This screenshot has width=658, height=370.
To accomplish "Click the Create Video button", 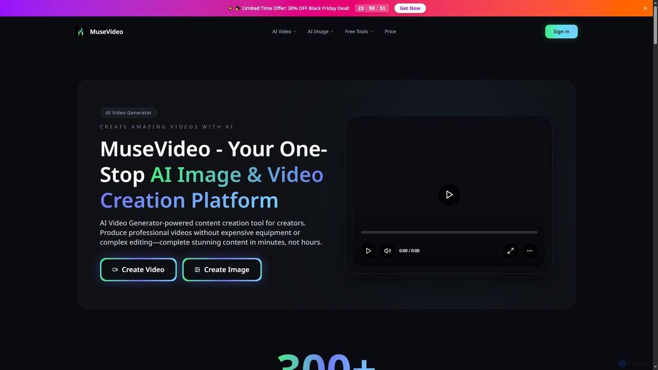I will coord(138,270).
